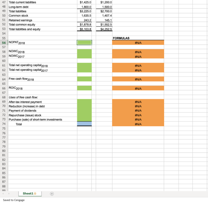Image resolution: width=208 pixels, height=202 pixels.
Task: Click #N/A formula cell in row 59
Action: (x=138, y=56)
